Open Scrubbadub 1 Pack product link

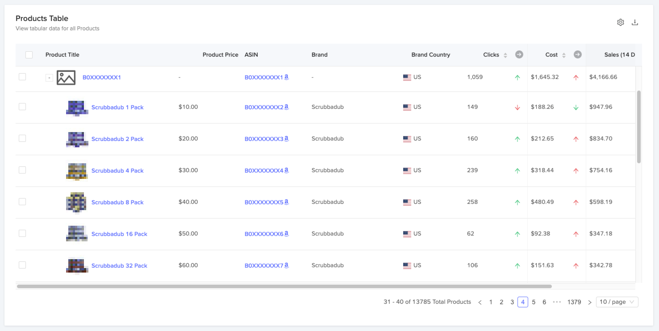(x=117, y=108)
